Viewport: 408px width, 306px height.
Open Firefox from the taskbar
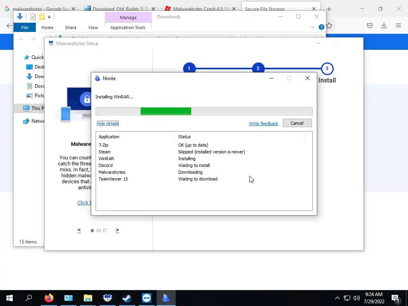(x=49, y=298)
